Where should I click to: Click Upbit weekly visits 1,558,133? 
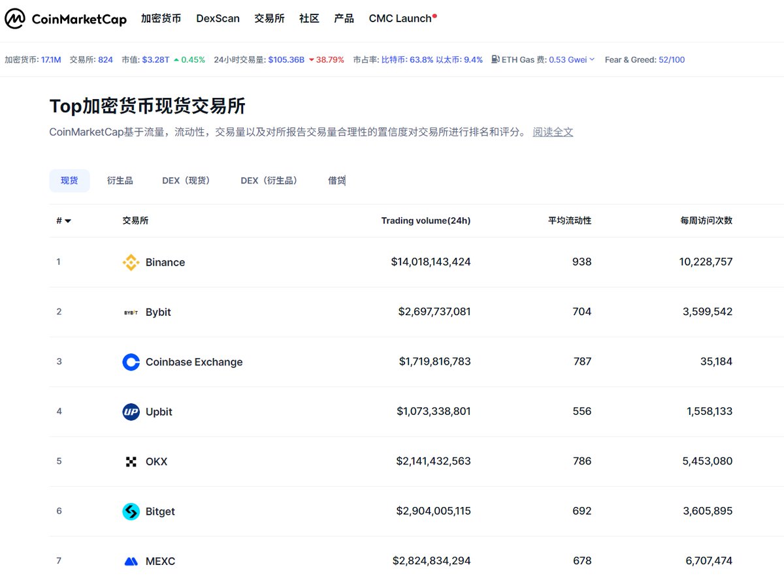(710, 411)
